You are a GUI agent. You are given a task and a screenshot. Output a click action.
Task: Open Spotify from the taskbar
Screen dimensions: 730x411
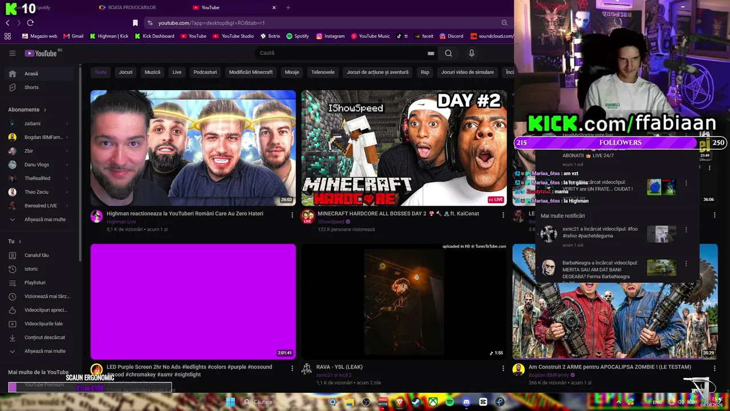449,402
